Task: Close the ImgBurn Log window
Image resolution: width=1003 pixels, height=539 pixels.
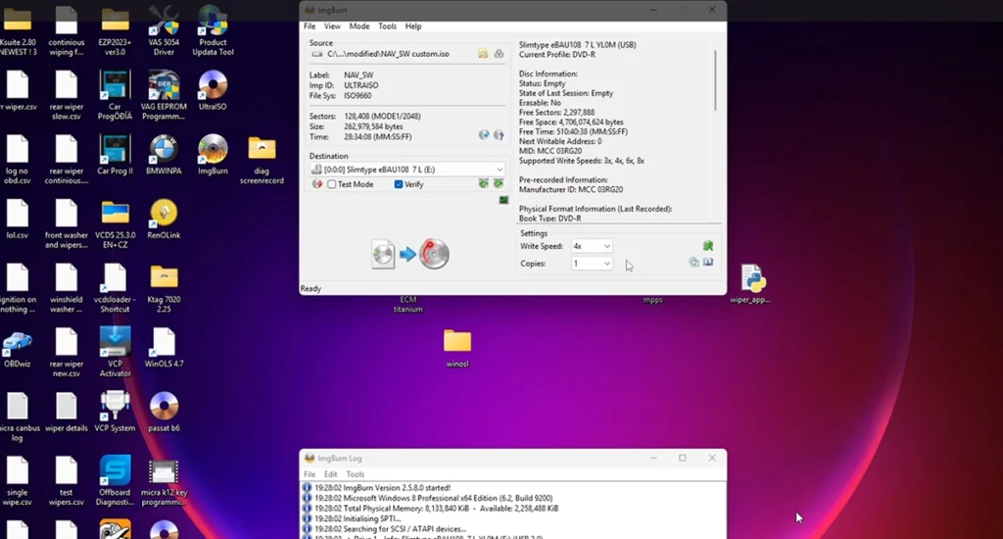Action: [712, 459]
